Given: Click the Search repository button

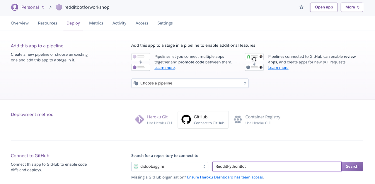Looking at the screenshot, I should tap(352, 167).
